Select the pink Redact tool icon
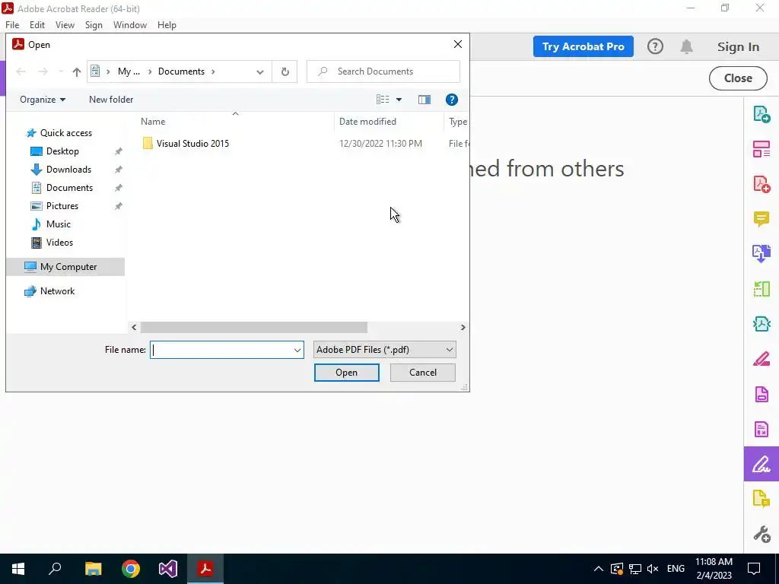Screen dimensions: 779x584 click(761, 359)
